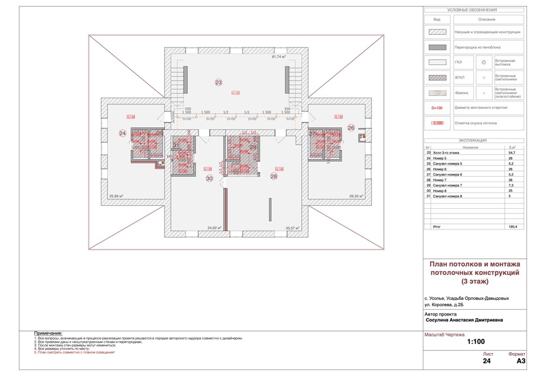Click the red D=100 legend symbol
Screen dimensions: 533x376
pyautogui.click(x=437, y=108)
